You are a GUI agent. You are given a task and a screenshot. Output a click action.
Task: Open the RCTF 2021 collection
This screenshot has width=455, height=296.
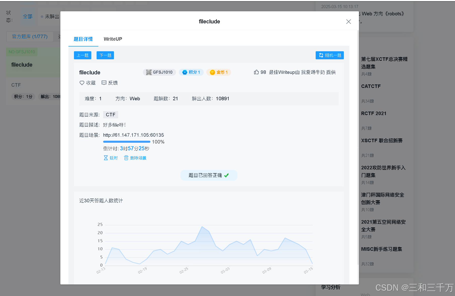374,113
